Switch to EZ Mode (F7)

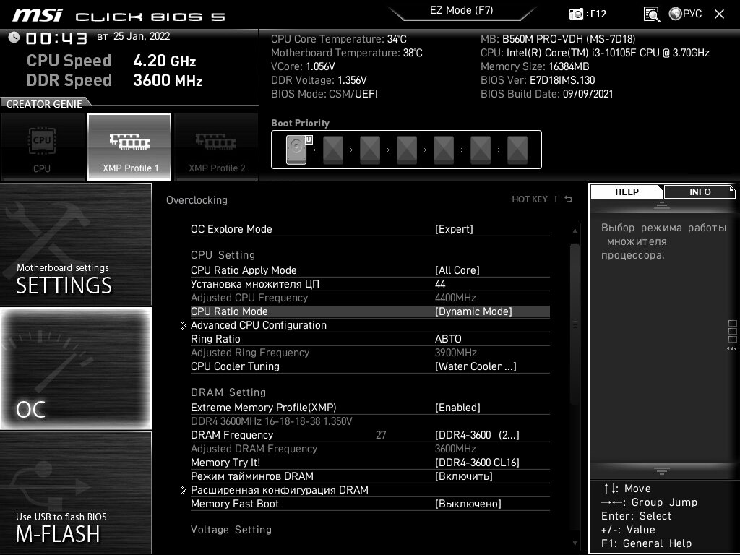[462, 10]
